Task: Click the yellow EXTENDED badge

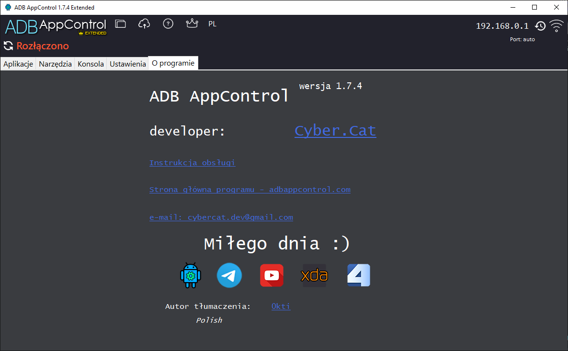Action: (92, 33)
